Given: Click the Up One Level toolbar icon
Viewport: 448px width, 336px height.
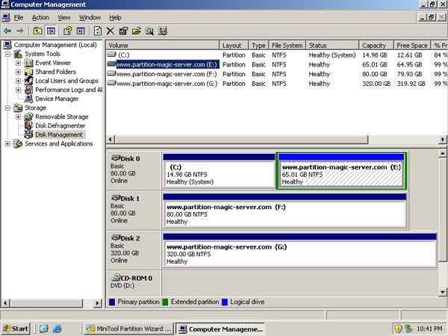Looking at the screenshot, I should click(x=37, y=31).
